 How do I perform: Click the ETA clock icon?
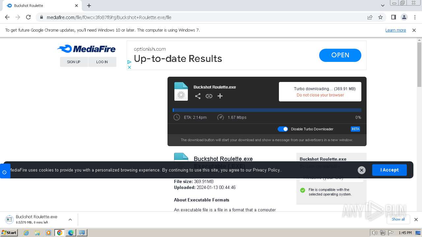177,117
